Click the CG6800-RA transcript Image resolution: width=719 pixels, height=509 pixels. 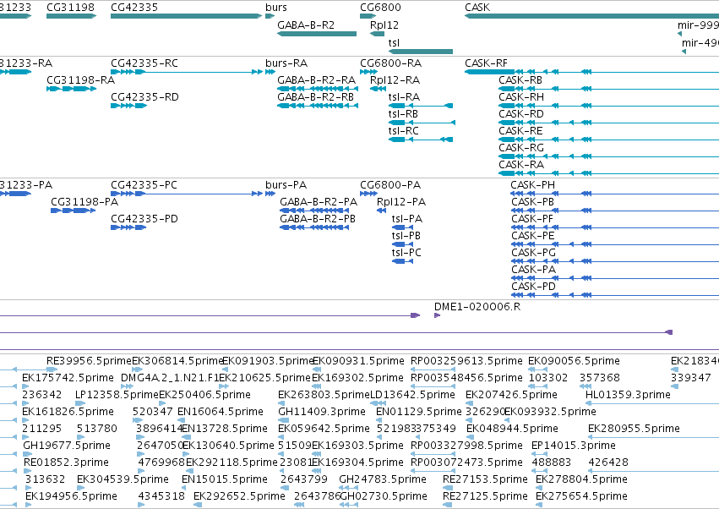point(368,72)
